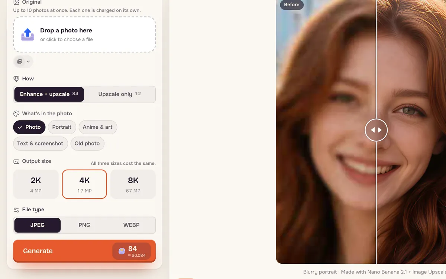This screenshot has height=279, width=446.
Task: Start the upscale with the Generate button
Action: (x=84, y=251)
